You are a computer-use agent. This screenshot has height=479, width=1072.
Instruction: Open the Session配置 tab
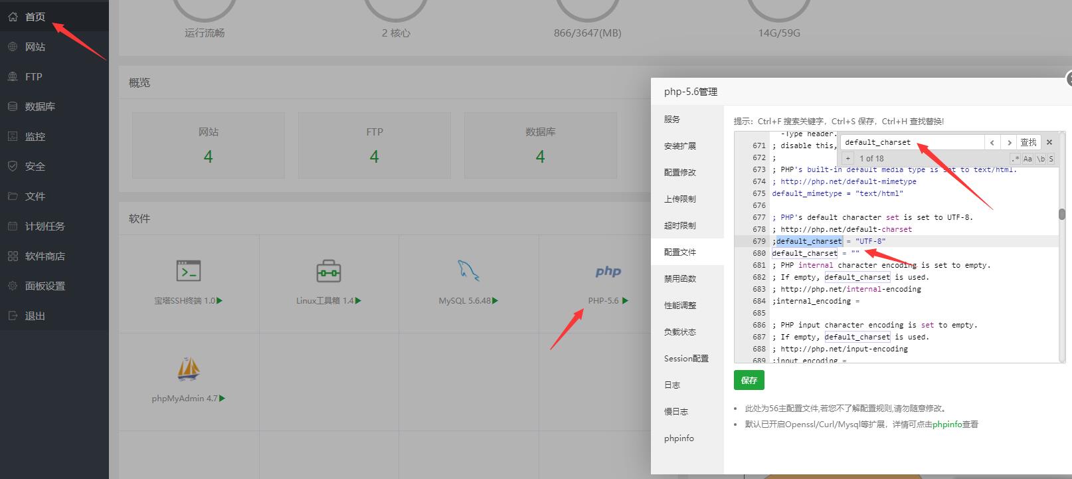click(x=687, y=359)
